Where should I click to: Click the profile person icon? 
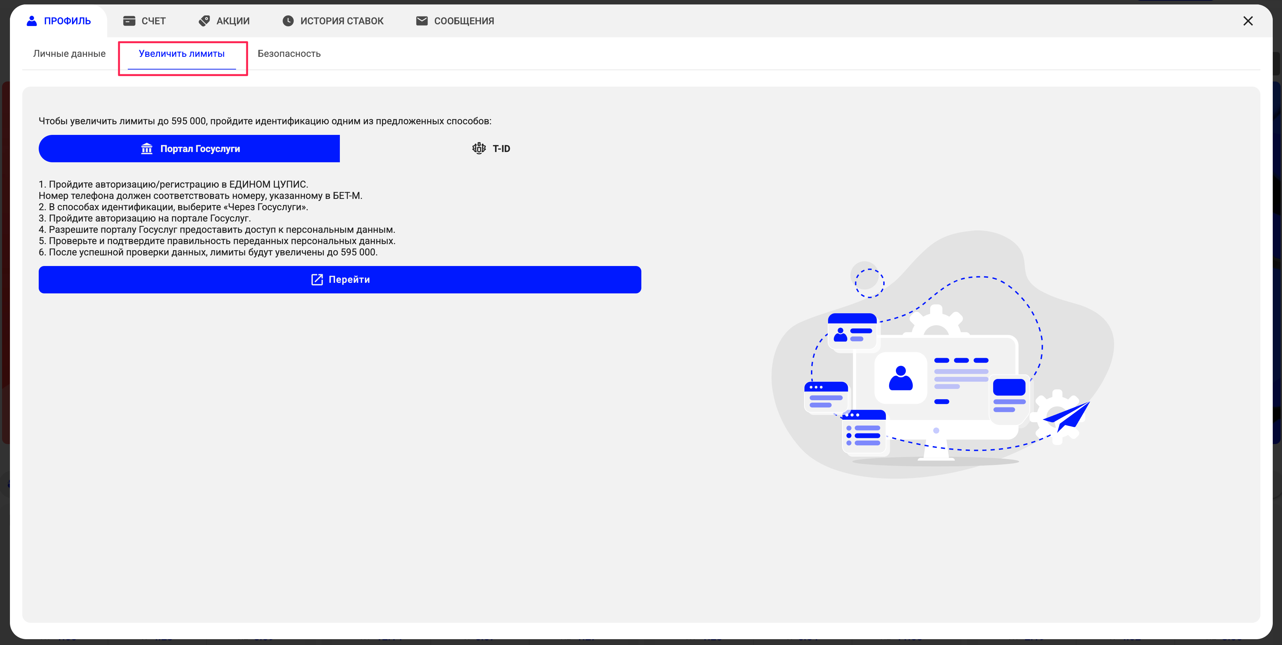click(32, 21)
